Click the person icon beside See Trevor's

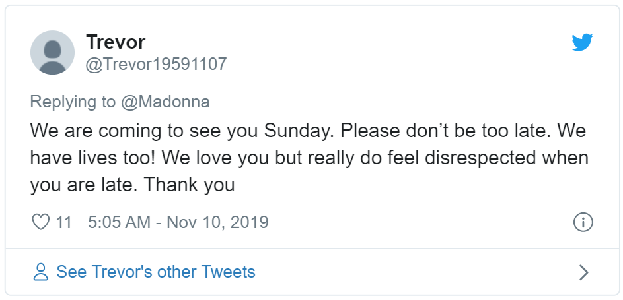41,272
